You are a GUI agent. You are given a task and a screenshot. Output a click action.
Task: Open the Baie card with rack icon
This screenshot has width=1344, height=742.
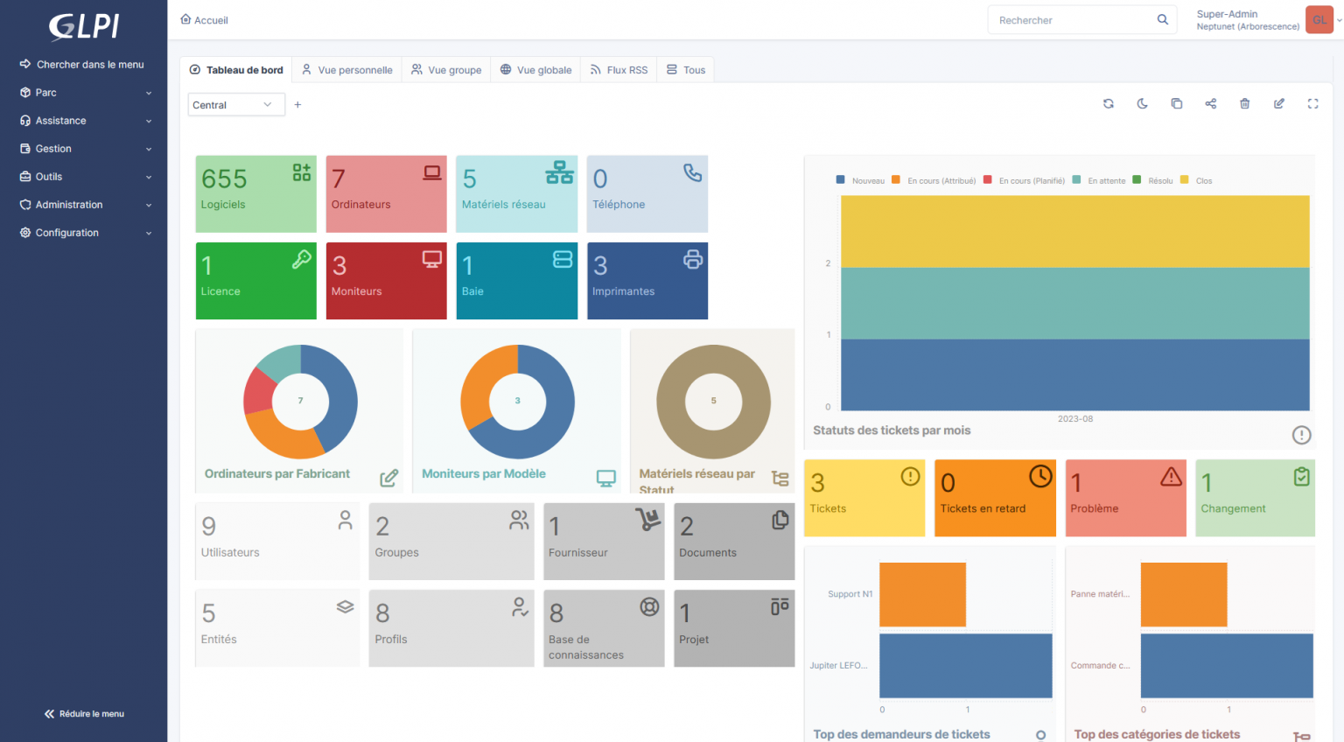(x=517, y=281)
